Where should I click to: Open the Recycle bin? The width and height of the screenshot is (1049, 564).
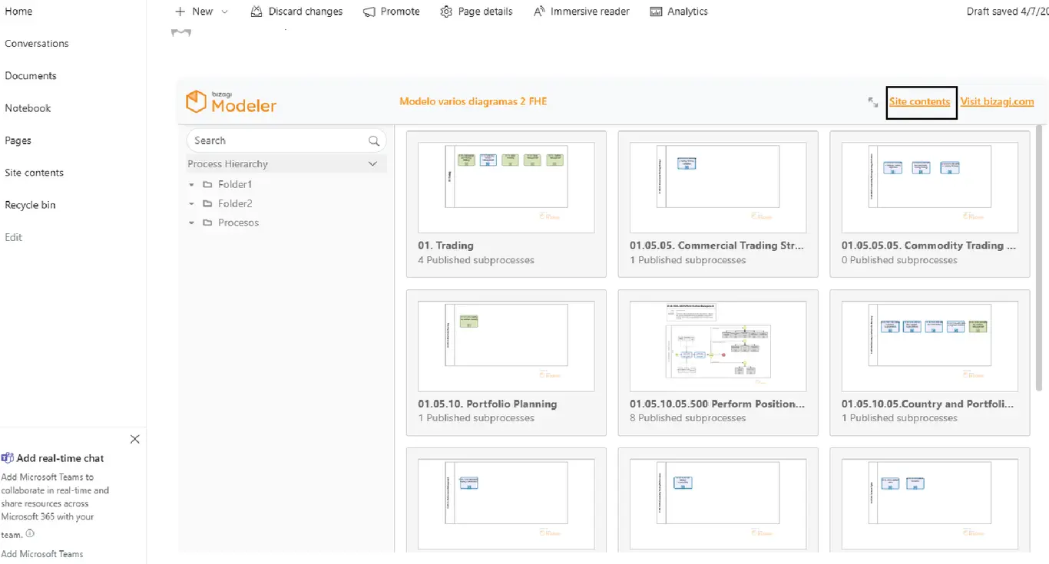30,205
